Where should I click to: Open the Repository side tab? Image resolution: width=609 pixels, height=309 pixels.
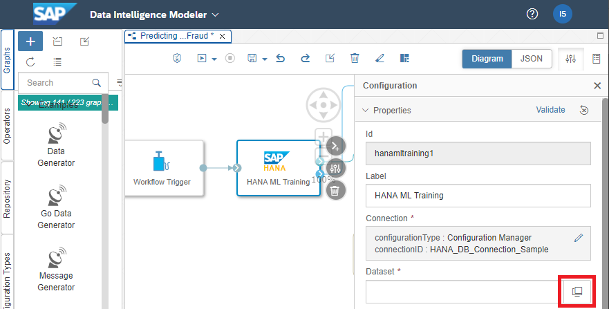(7, 198)
